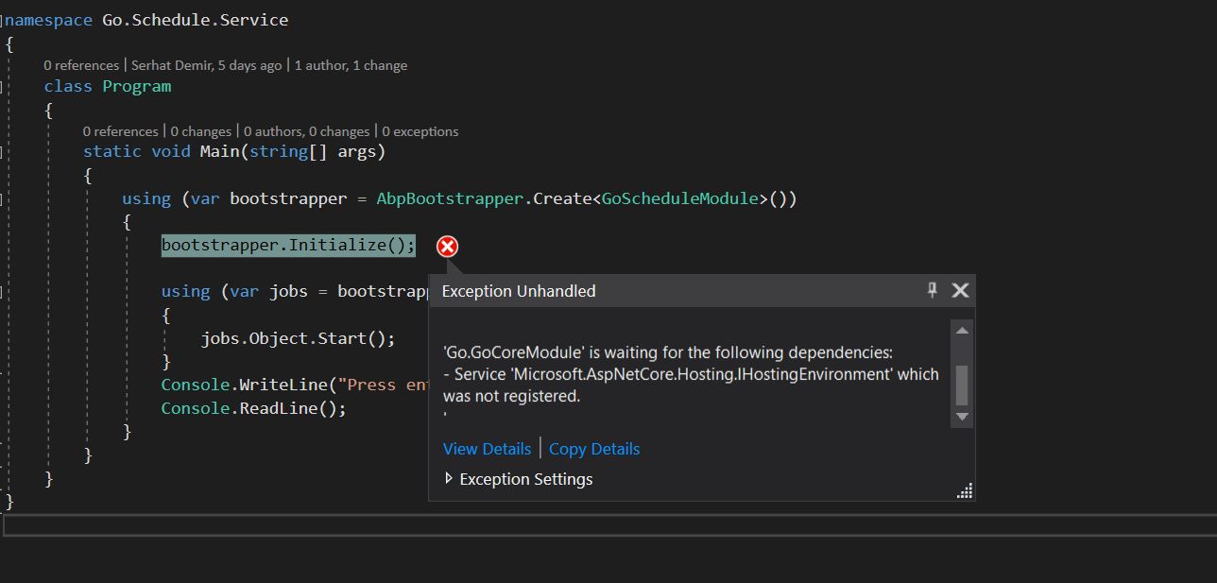Click the exception message scrollbar thumb

point(962,384)
